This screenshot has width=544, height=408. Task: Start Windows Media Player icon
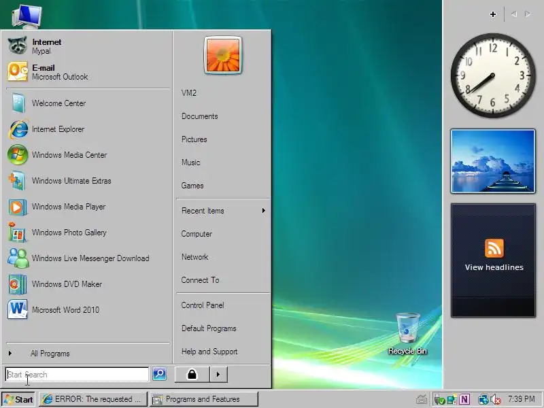point(18,207)
